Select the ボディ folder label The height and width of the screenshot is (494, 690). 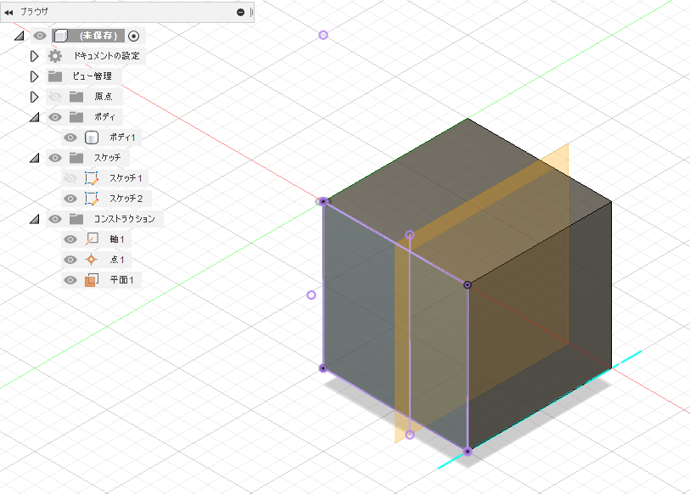point(104,117)
